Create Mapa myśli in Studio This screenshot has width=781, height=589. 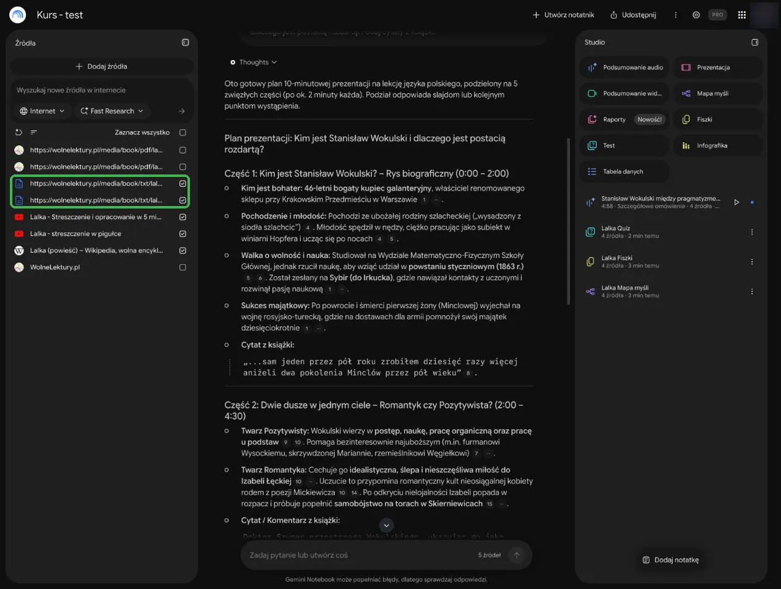(718, 93)
